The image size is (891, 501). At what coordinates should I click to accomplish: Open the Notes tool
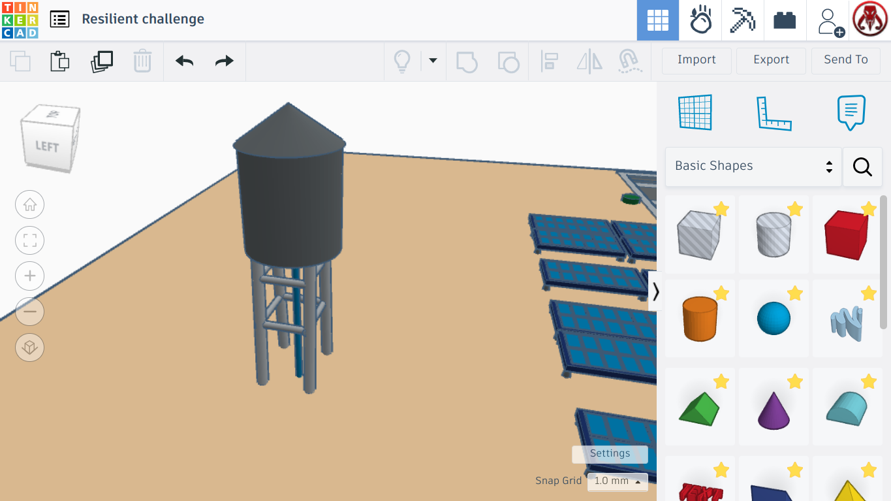point(851,113)
